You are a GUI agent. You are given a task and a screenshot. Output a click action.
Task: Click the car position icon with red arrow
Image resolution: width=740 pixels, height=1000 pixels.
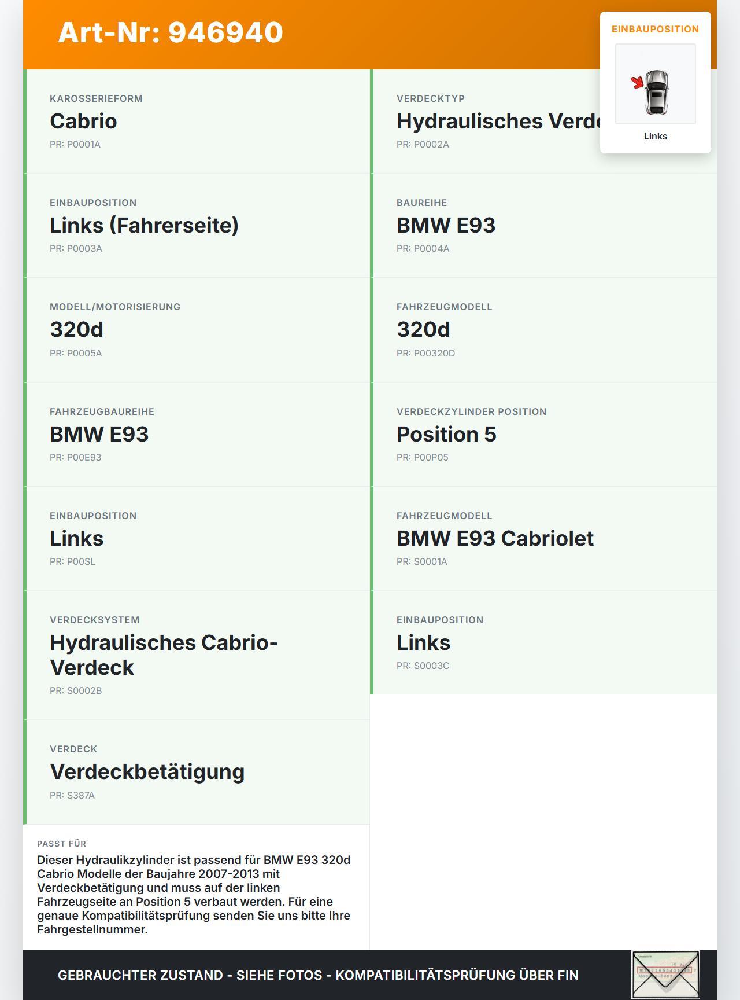coord(655,84)
